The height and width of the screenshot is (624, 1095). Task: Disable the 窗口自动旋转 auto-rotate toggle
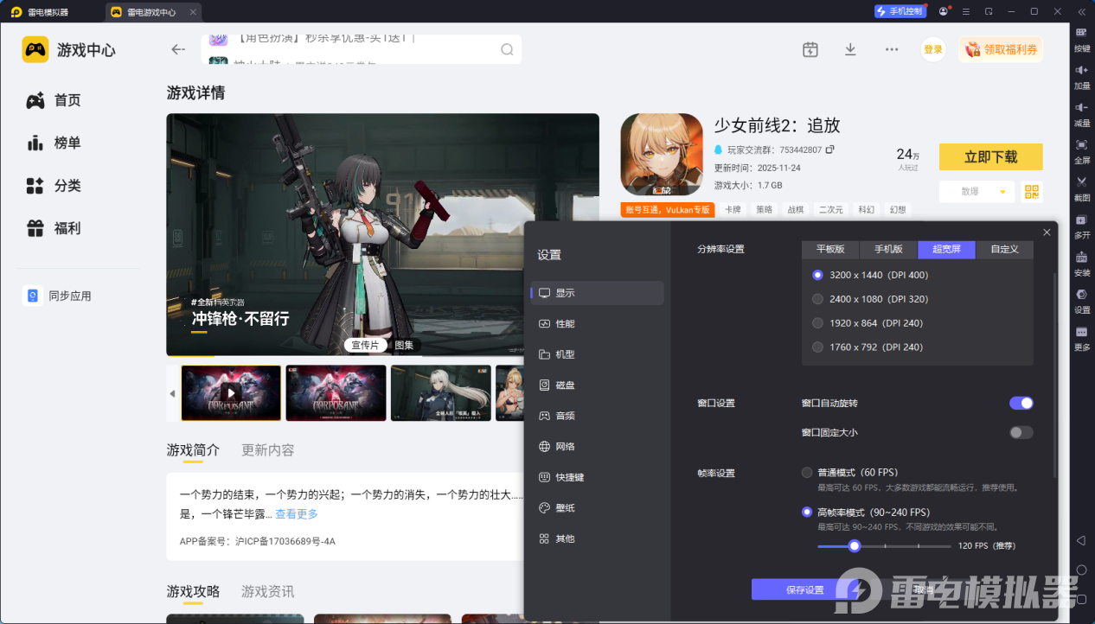click(1021, 403)
